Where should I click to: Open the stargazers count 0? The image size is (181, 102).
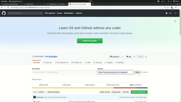click(134, 57)
